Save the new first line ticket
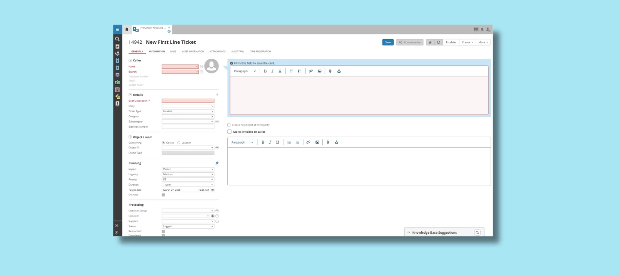The image size is (619, 275). [388, 42]
